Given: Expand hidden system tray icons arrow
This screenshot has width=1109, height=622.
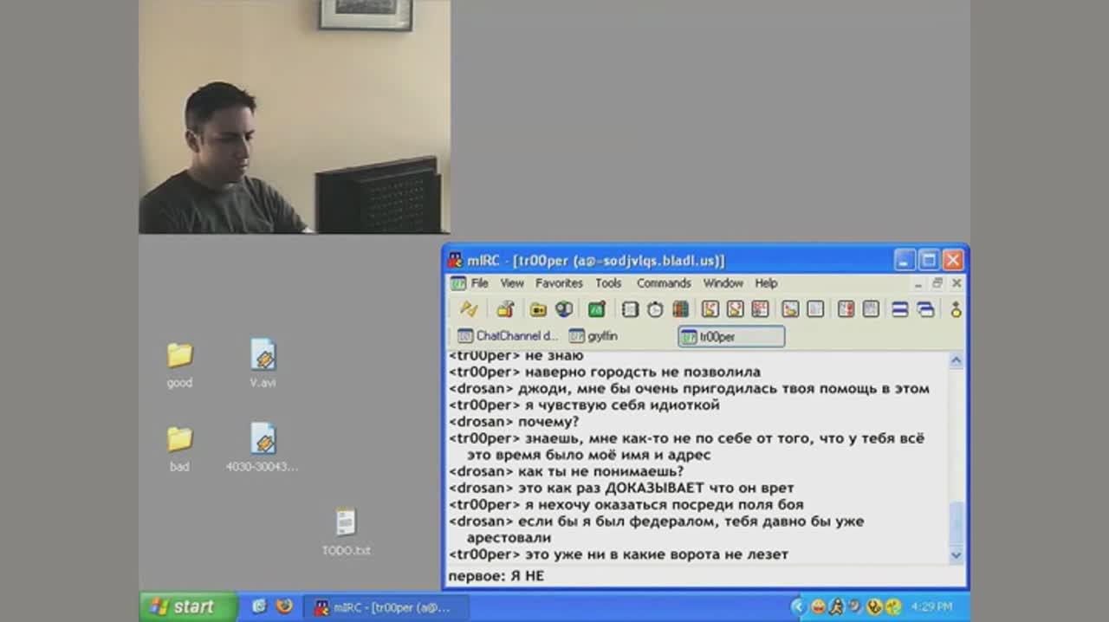Looking at the screenshot, I should (797, 606).
